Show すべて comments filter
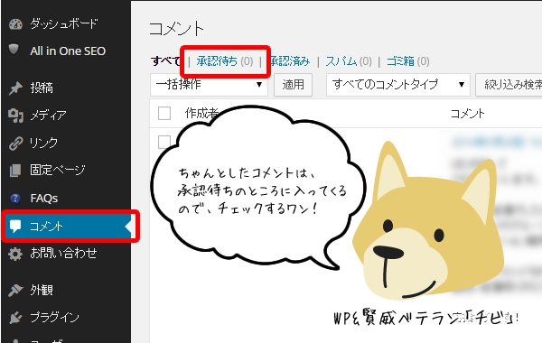Screen dimensions: 542x343 (x=165, y=61)
